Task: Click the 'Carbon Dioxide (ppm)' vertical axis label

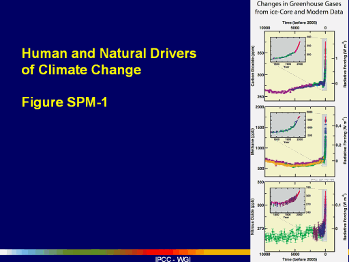Action: pos(253,66)
